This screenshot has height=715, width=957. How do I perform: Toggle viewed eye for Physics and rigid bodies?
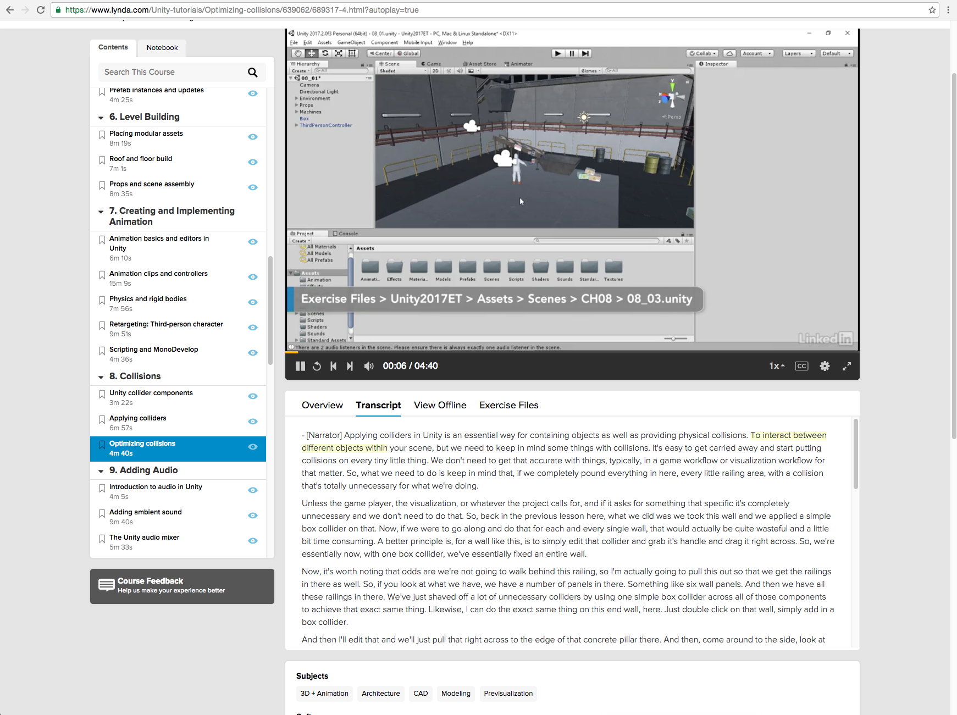click(253, 302)
